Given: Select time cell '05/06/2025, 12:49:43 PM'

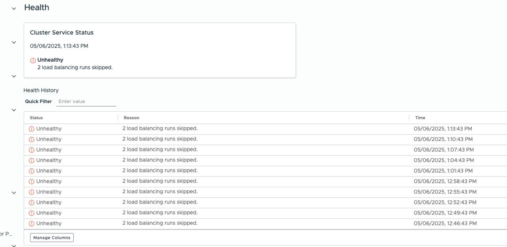Looking at the screenshot, I should tap(445, 213).
